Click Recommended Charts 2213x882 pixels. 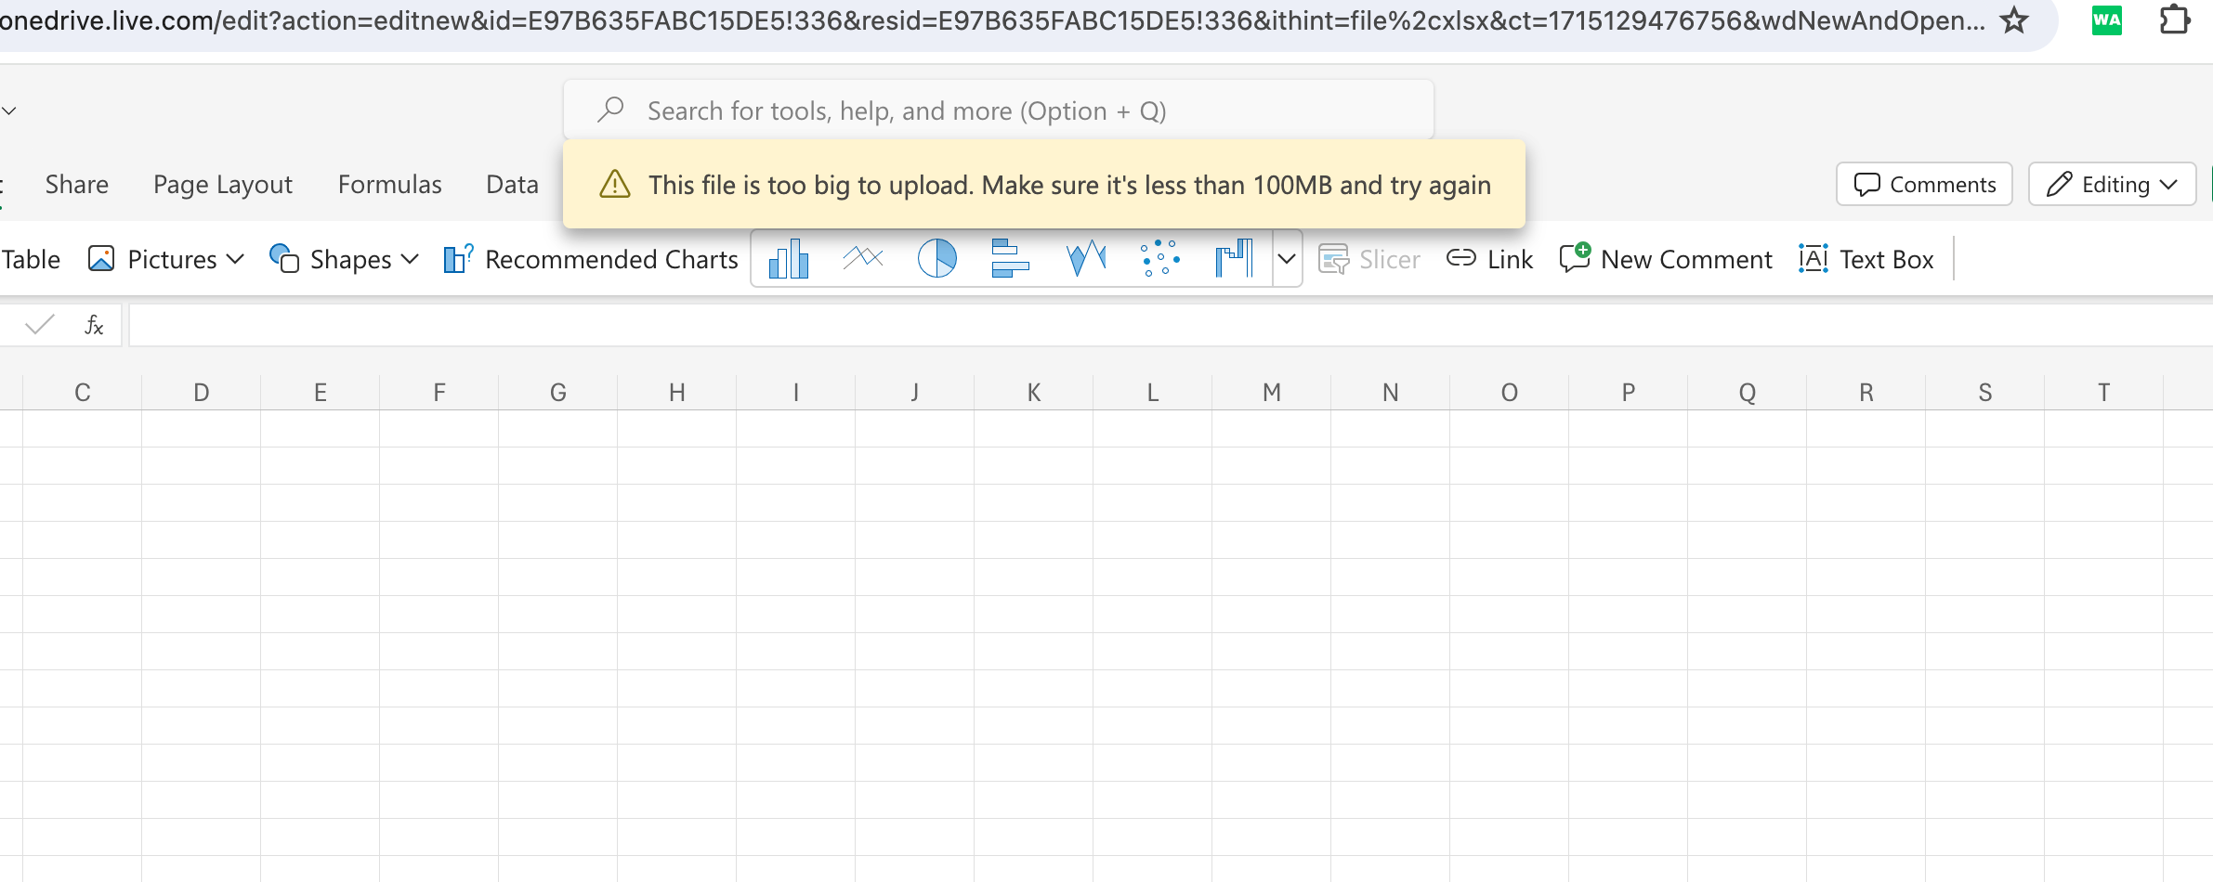(592, 259)
